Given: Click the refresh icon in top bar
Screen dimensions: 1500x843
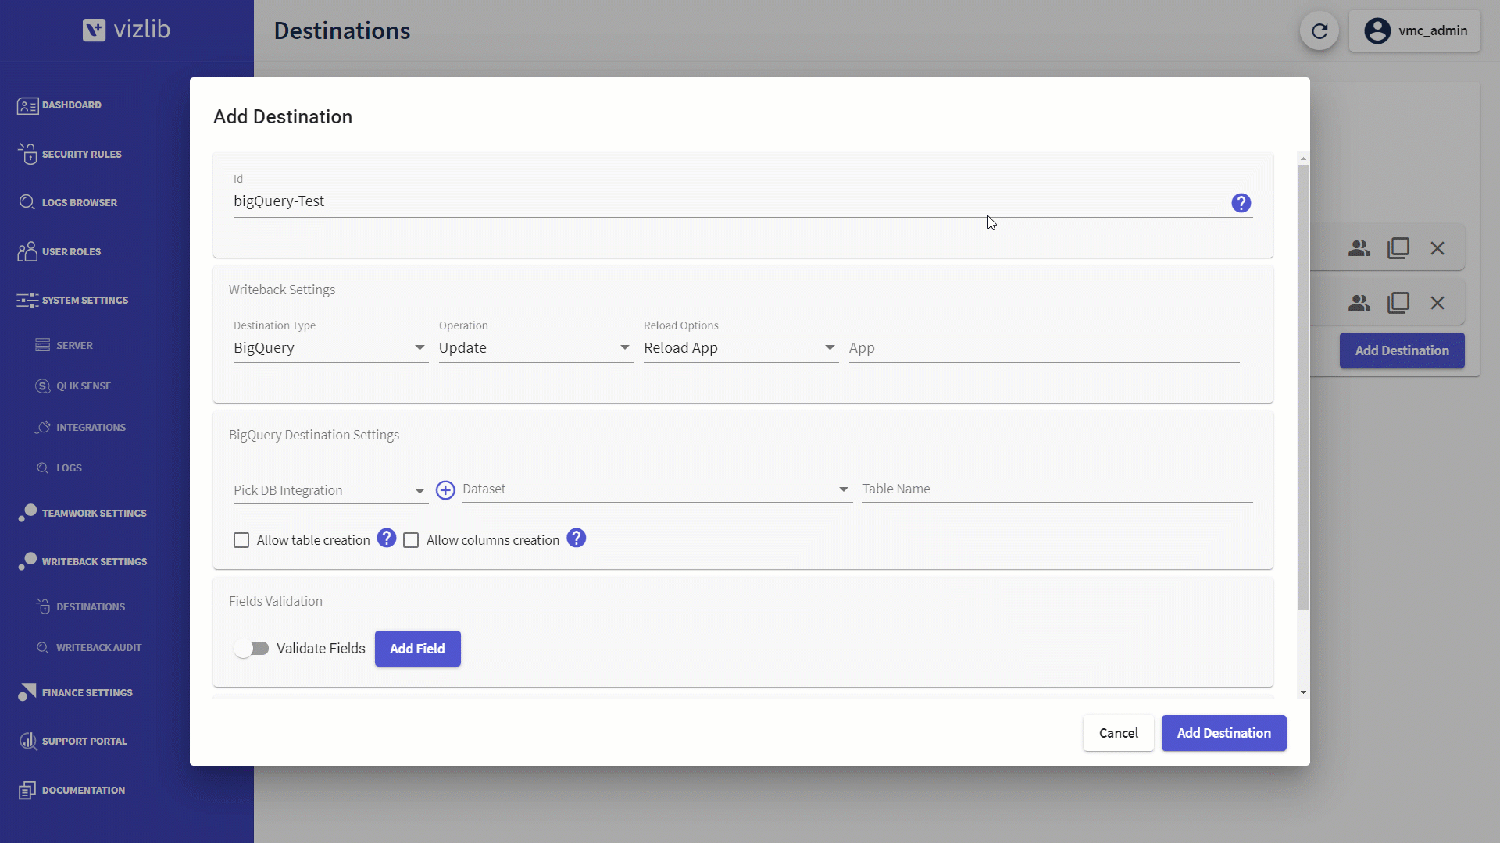Looking at the screenshot, I should pyautogui.click(x=1320, y=31).
